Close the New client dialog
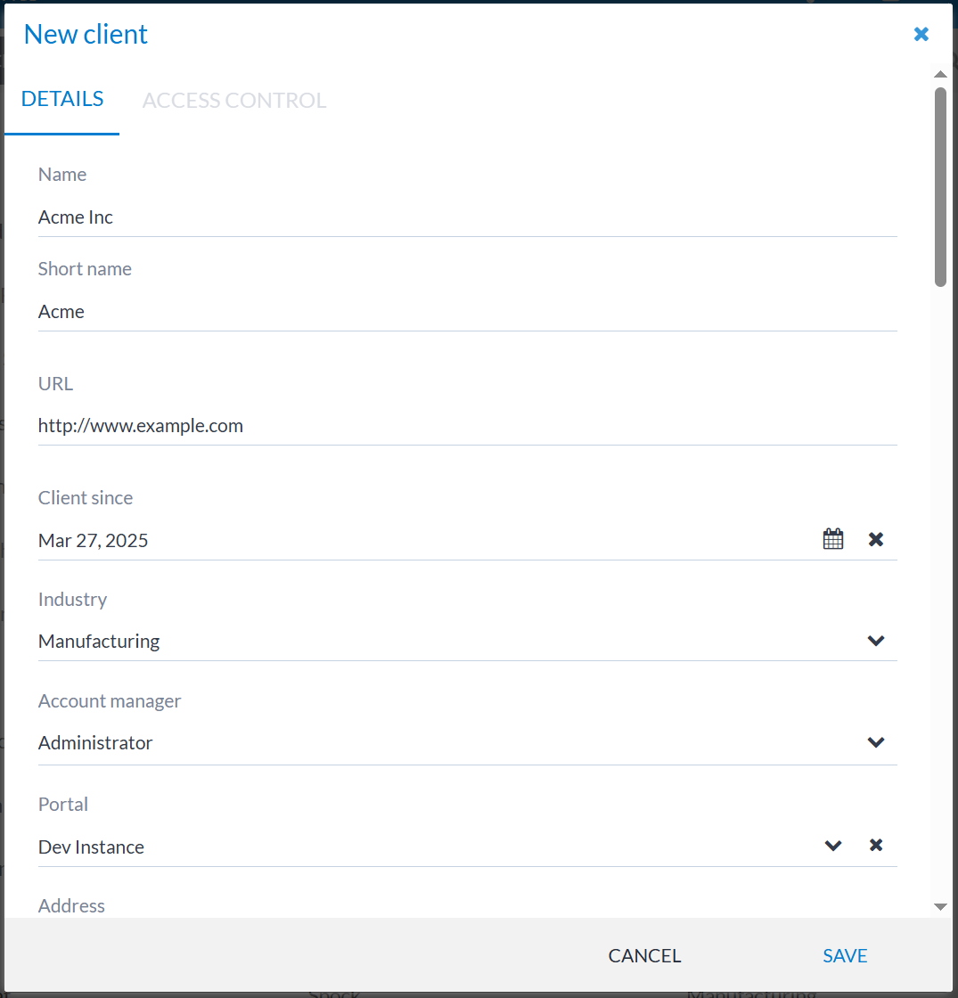Image resolution: width=958 pixels, height=998 pixels. 921,35
